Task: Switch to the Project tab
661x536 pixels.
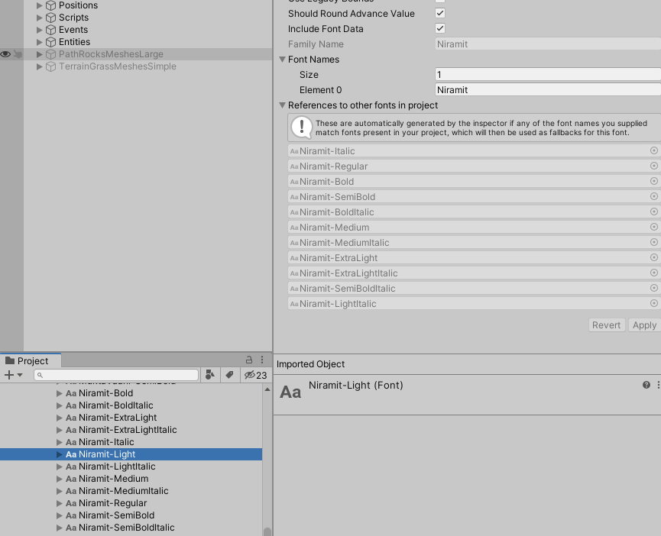Action: [31, 360]
